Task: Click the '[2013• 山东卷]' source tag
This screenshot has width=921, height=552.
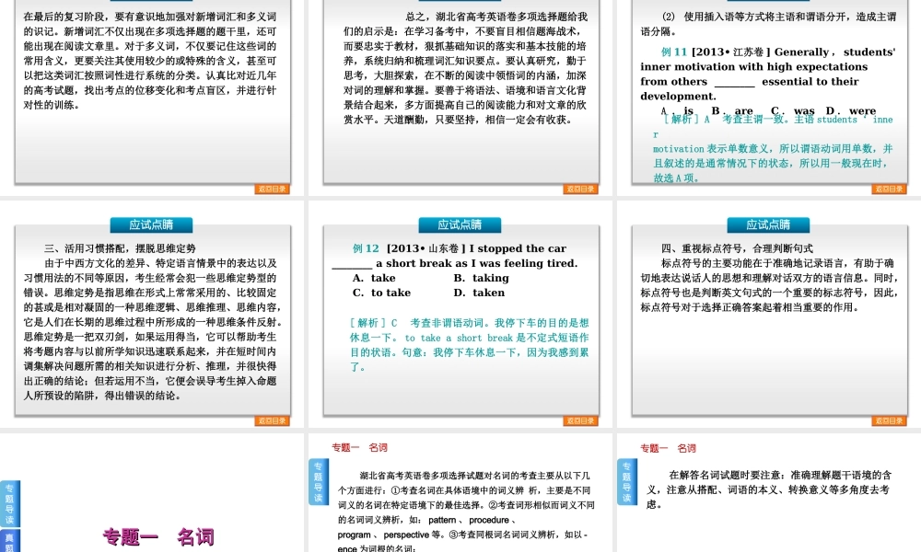Action: point(426,248)
